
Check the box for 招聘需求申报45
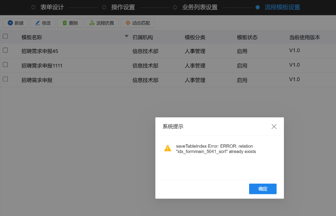tap(5, 50)
